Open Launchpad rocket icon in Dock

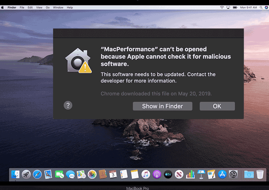26,175
